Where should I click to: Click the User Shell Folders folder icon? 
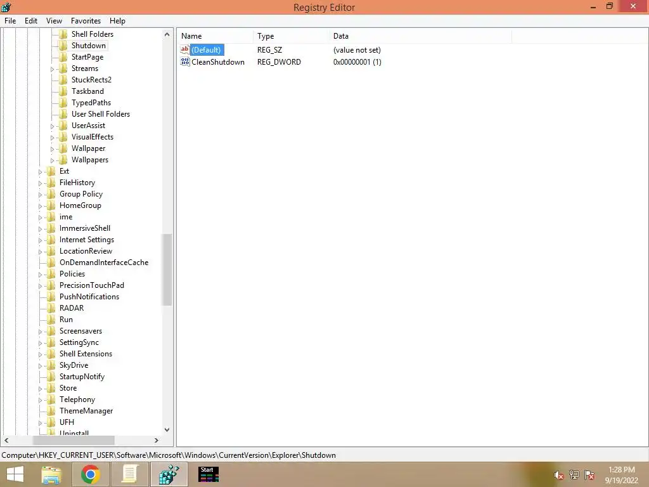point(63,114)
